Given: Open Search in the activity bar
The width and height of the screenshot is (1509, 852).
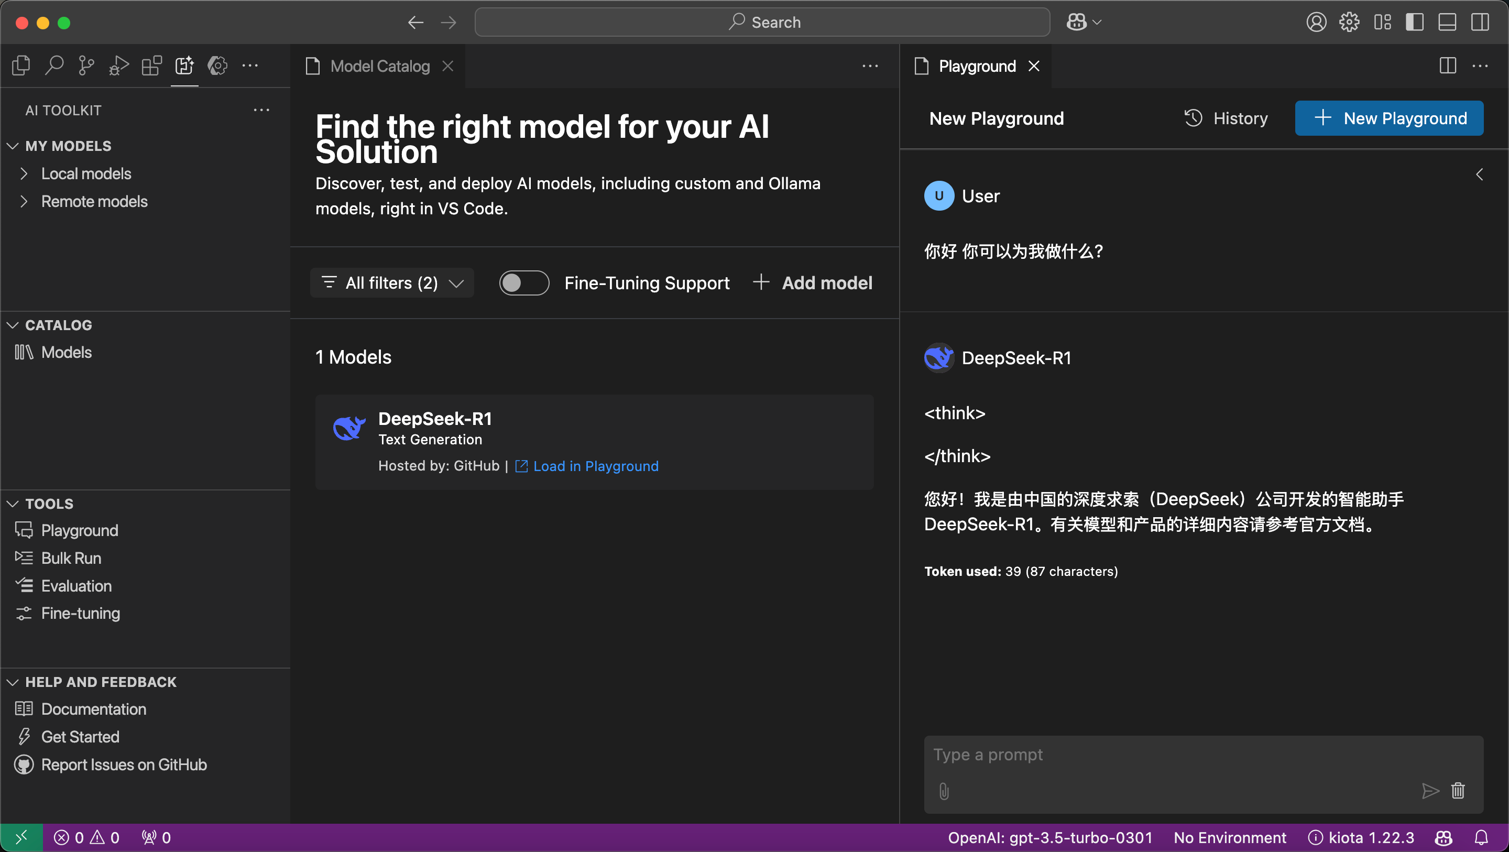Looking at the screenshot, I should pyautogui.click(x=54, y=65).
